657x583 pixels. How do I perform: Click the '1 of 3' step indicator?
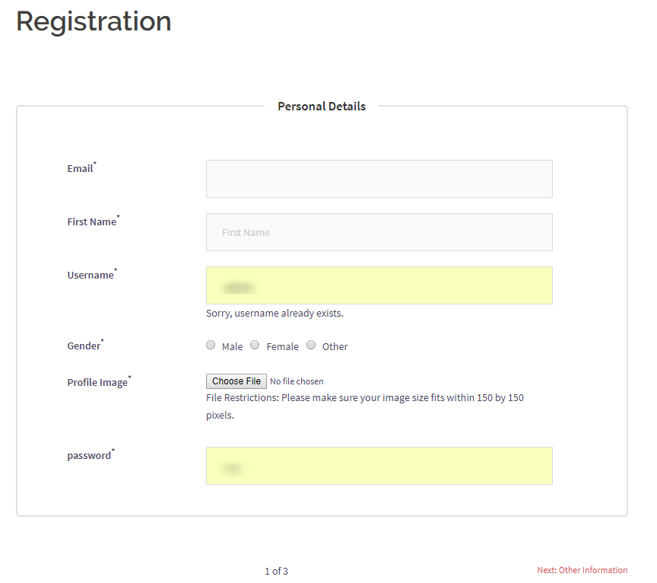click(x=276, y=571)
